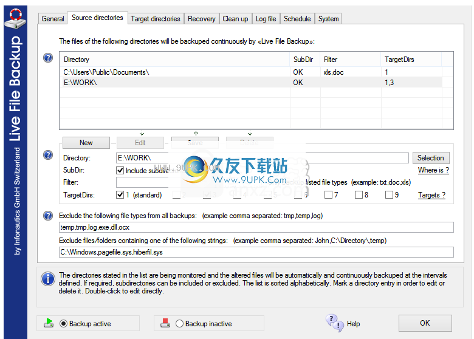Toggle TargetDirs 1 (standard) checkbox

[x=120, y=195]
